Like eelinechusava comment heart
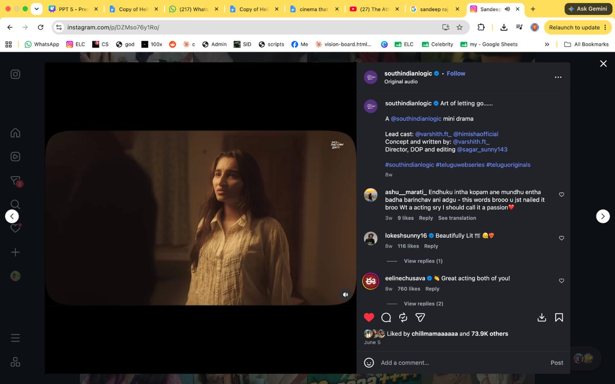Image resolution: width=615 pixels, height=384 pixels. click(x=562, y=281)
